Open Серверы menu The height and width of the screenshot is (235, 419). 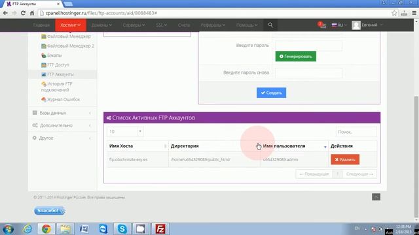(134, 25)
